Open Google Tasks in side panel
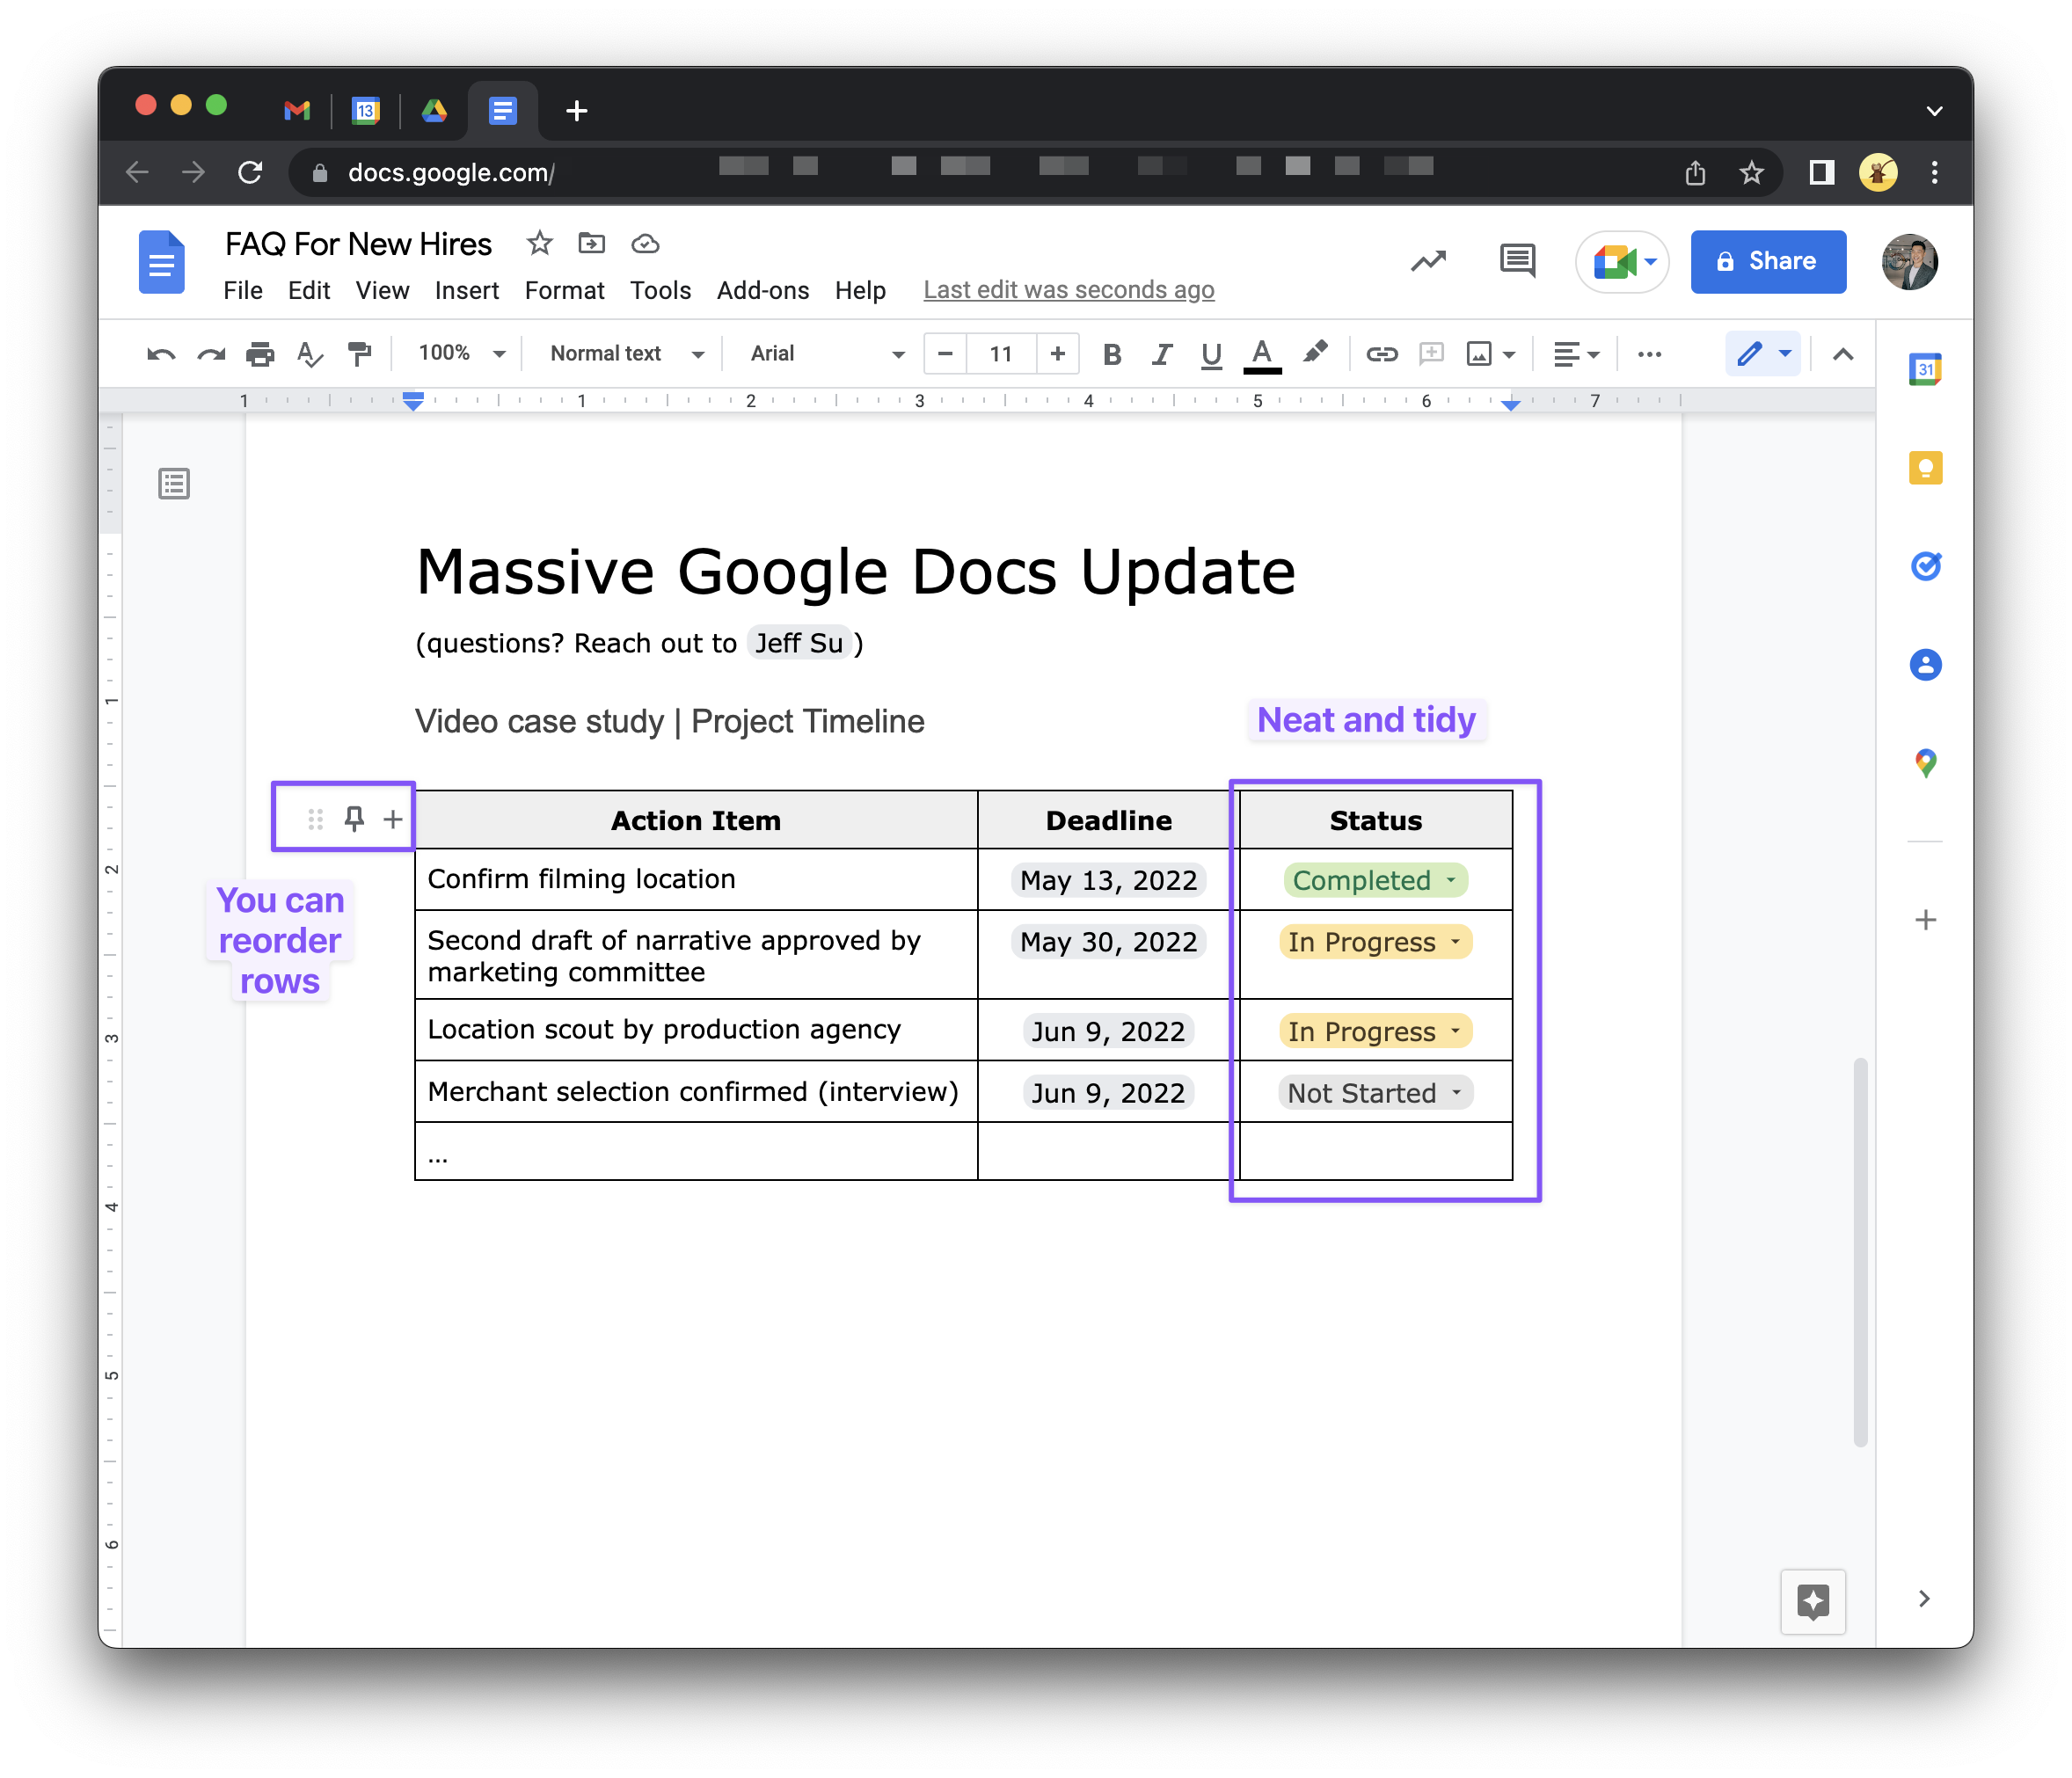This screenshot has height=1778, width=2072. pyautogui.click(x=1925, y=566)
